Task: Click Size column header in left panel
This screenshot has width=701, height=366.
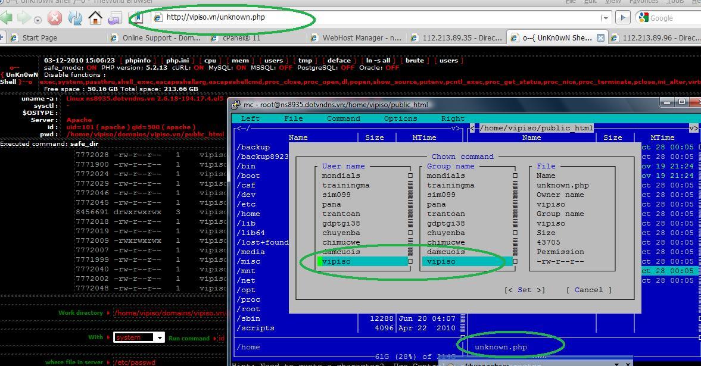Action: 375,137
